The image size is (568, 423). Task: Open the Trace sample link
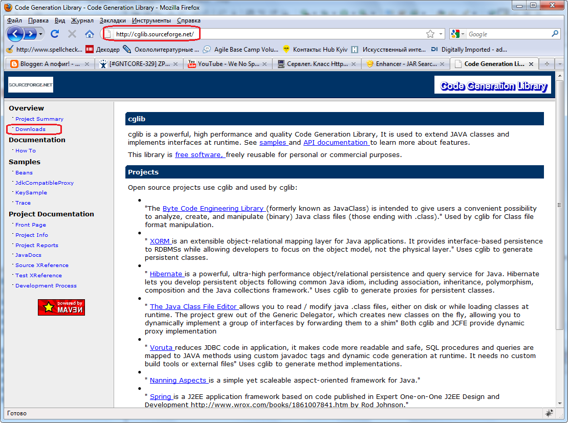click(23, 203)
